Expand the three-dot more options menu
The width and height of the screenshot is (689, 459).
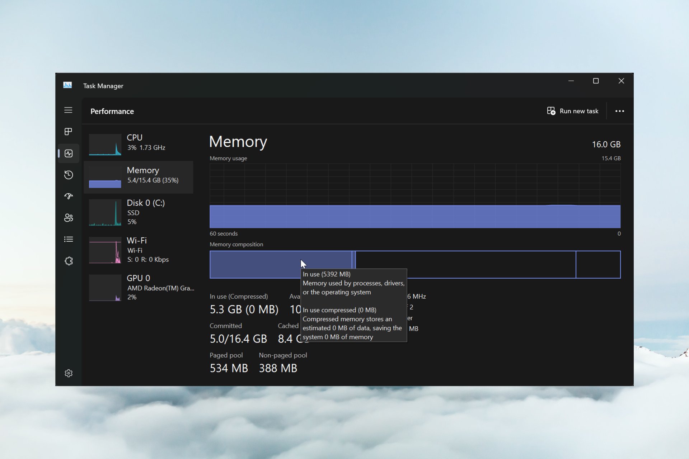(619, 111)
